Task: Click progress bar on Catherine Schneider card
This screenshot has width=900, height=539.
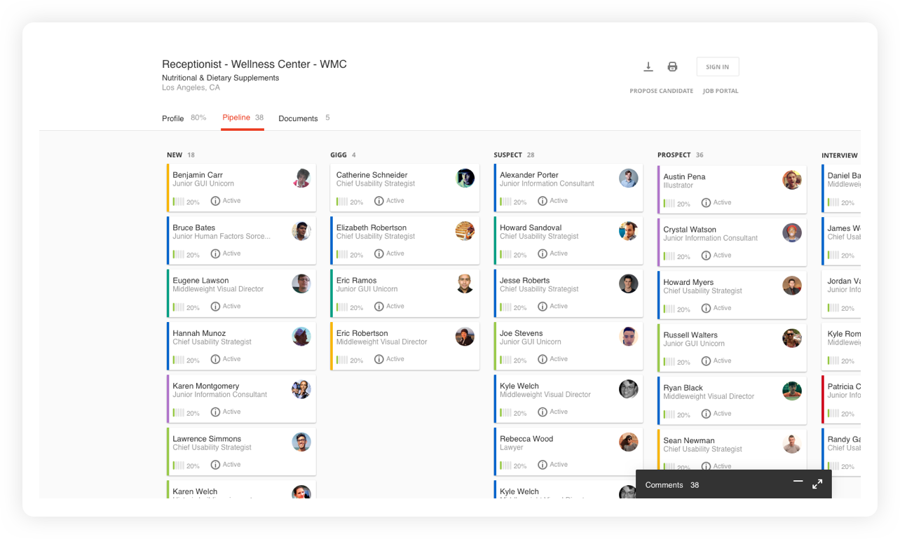Action: click(x=342, y=202)
